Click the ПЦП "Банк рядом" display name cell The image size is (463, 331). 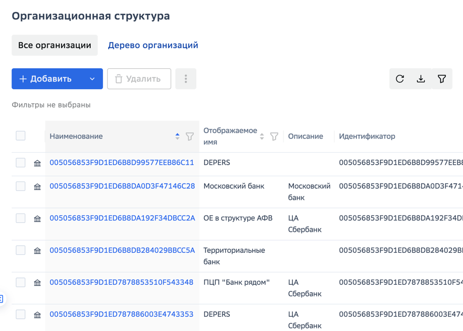[x=237, y=282]
